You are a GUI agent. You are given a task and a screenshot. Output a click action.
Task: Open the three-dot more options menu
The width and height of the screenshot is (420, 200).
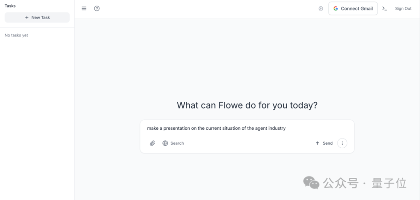pyautogui.click(x=342, y=143)
